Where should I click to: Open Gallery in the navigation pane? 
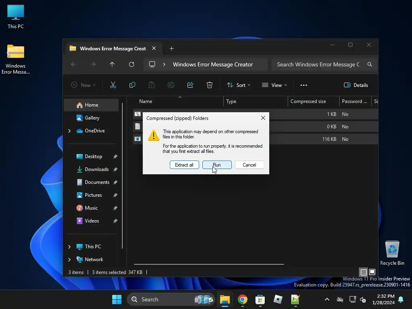(91, 118)
